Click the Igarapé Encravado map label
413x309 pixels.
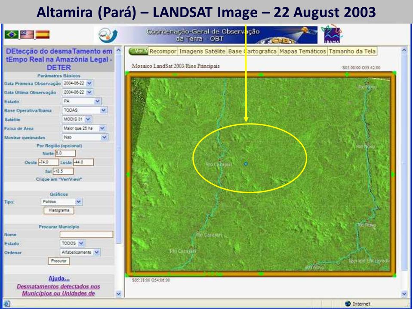pyautogui.click(x=369, y=261)
